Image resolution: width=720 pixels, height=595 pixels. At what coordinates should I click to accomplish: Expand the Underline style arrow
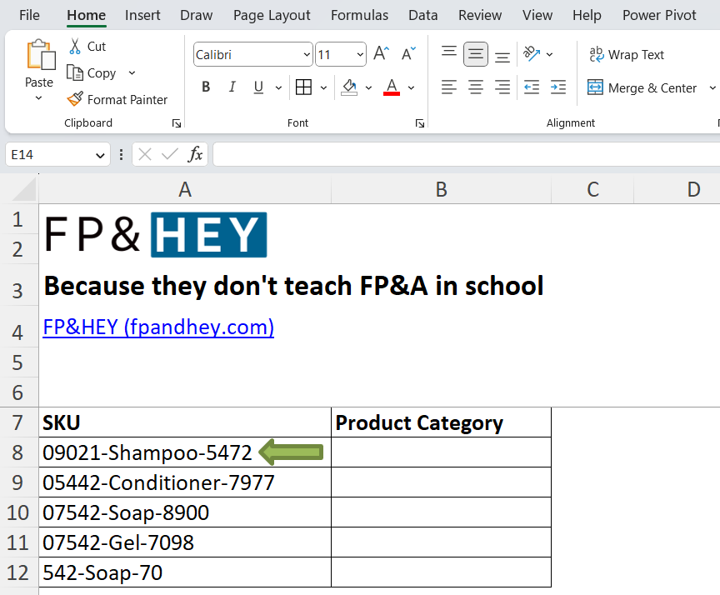point(278,87)
